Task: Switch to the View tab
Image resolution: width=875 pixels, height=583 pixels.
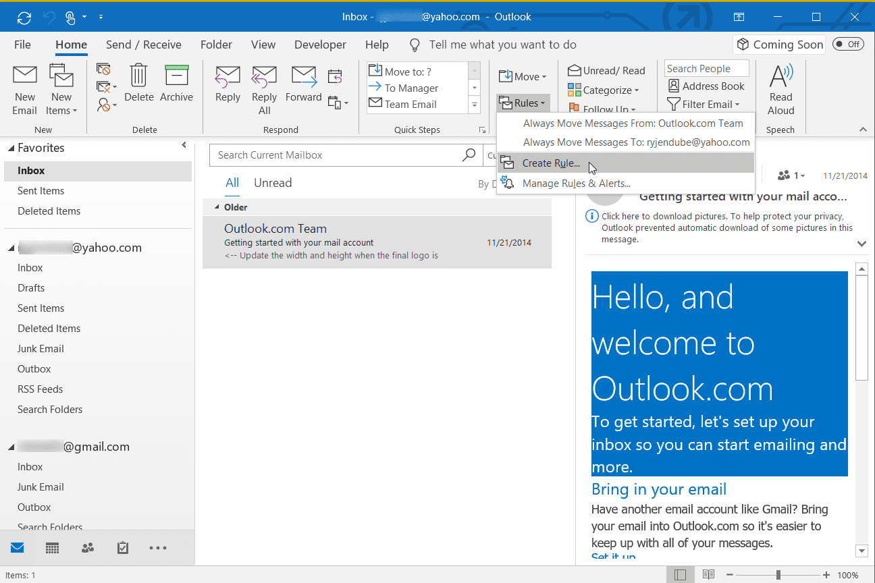Action: point(263,45)
